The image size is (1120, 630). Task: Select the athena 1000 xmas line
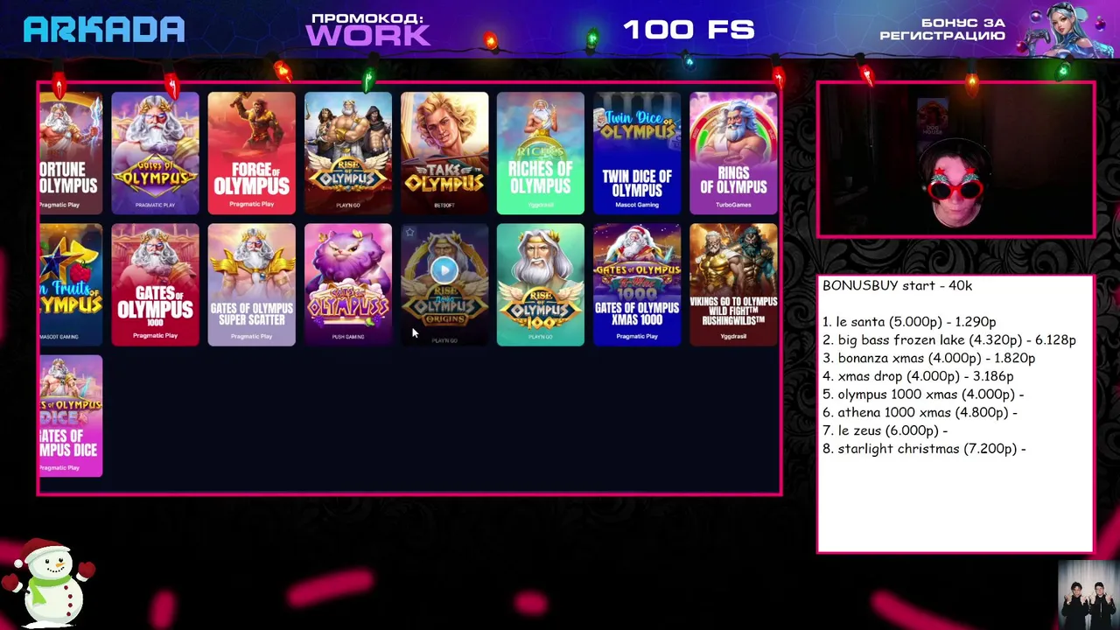pyautogui.click(x=920, y=412)
